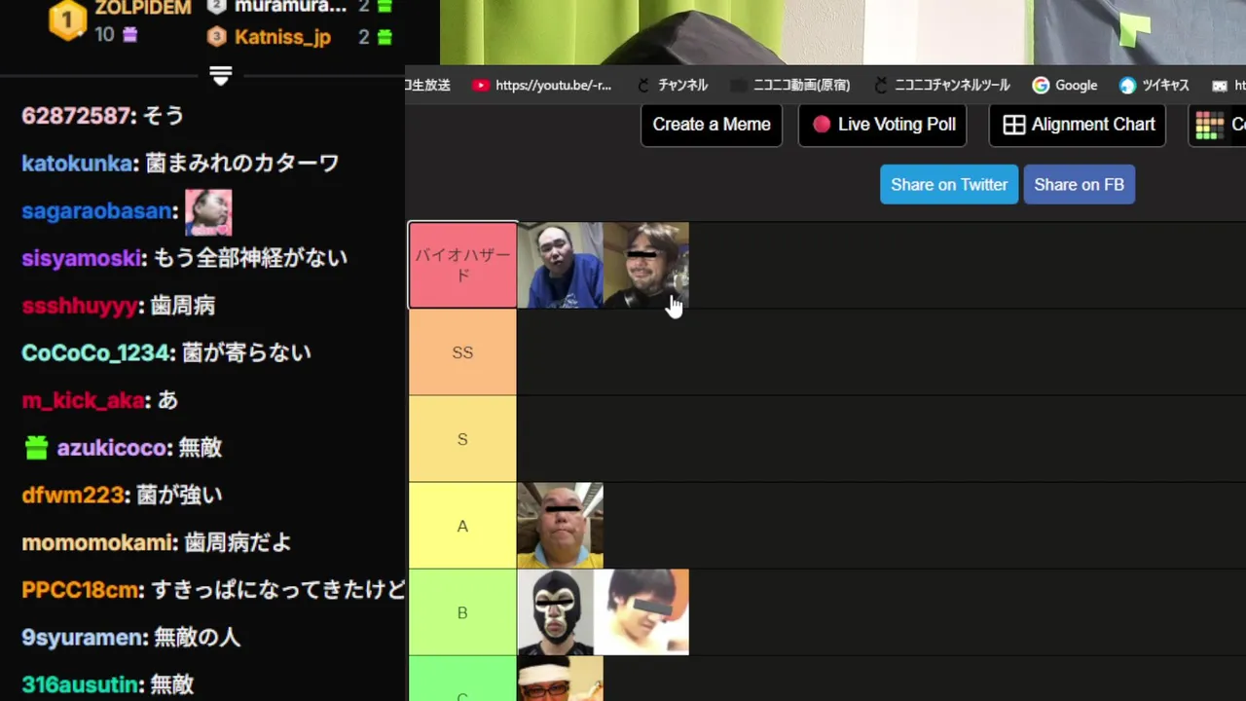Select the SS tier label

coord(462,352)
